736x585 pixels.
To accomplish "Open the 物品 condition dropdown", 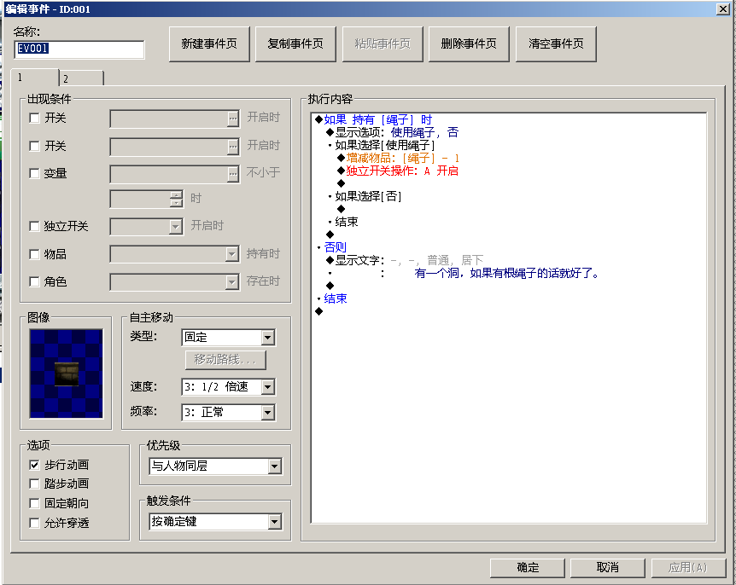I will coord(175,254).
